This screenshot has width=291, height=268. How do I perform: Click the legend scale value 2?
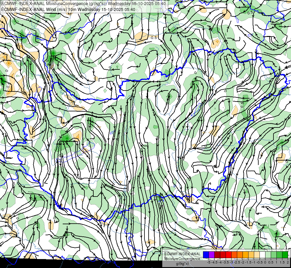[x=288, y=262]
